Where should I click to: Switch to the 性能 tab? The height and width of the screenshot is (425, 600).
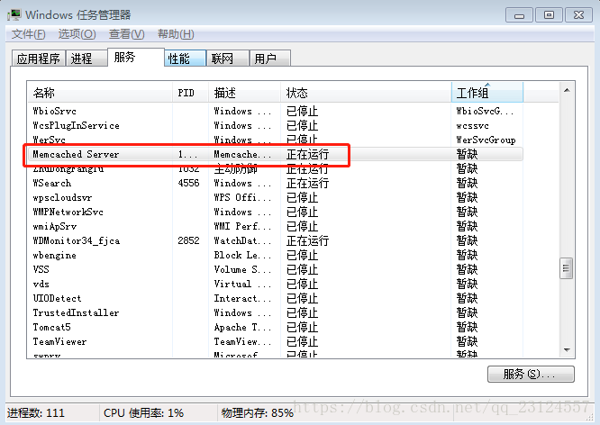[186, 59]
